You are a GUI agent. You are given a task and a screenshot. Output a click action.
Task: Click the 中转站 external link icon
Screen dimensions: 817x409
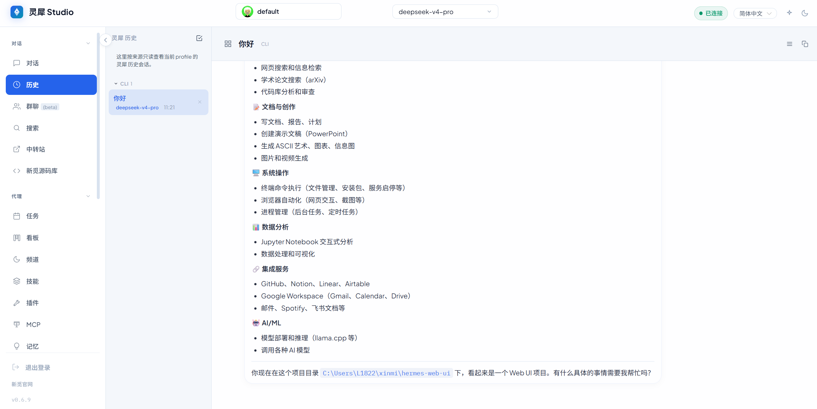[x=17, y=149]
